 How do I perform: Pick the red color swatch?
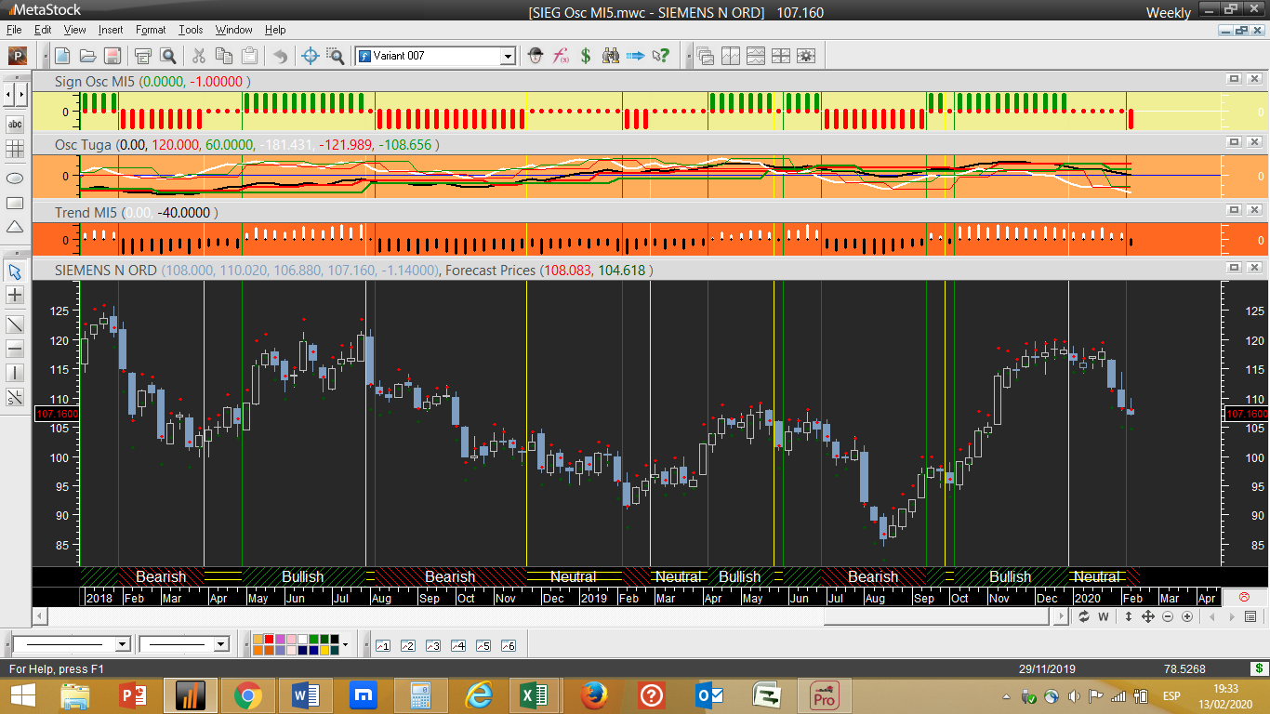(269, 639)
